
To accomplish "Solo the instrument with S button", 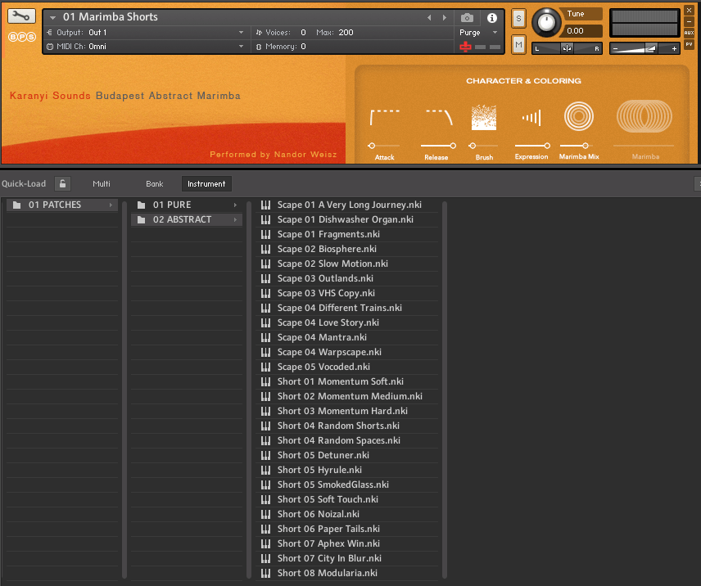I will point(518,18).
